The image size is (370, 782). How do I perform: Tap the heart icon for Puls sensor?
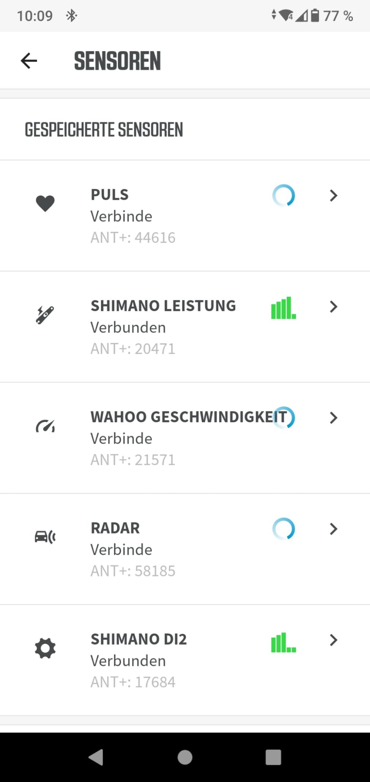45,203
